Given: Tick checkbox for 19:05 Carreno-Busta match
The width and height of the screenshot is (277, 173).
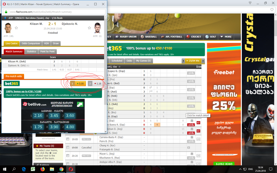Looking at the screenshot, I should click(68, 139).
